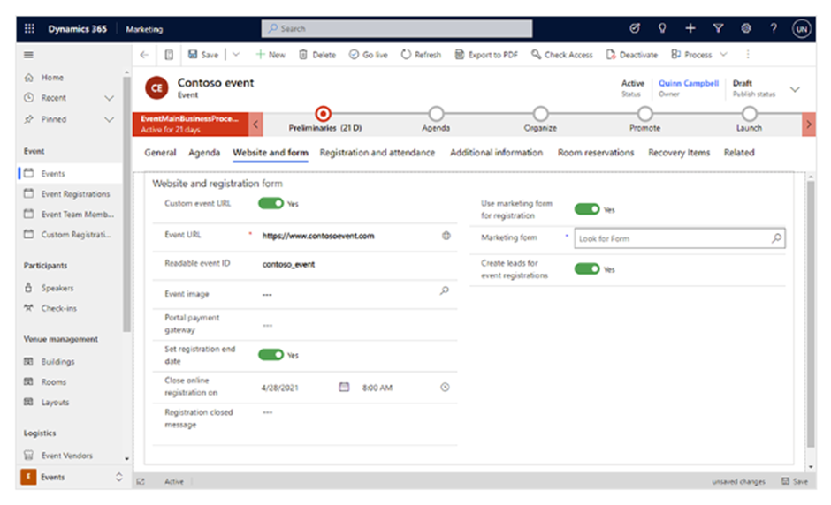
Task: Open the settings gear icon
Action: coord(745,28)
